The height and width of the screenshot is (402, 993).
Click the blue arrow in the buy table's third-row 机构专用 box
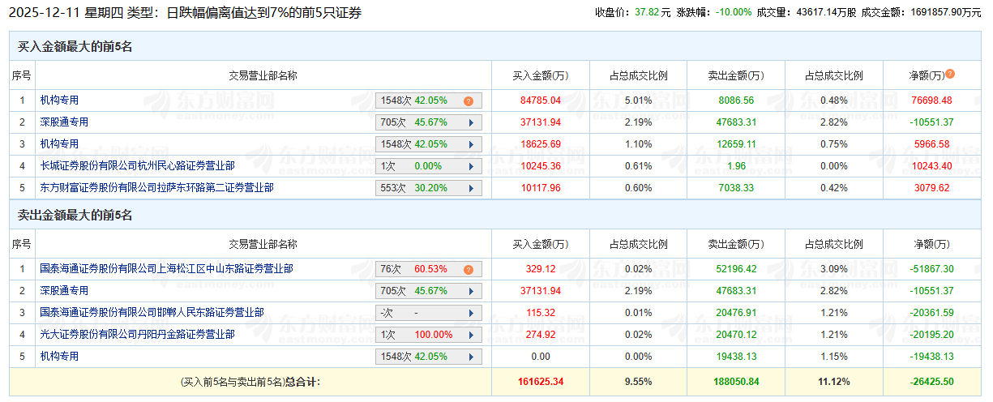(469, 144)
